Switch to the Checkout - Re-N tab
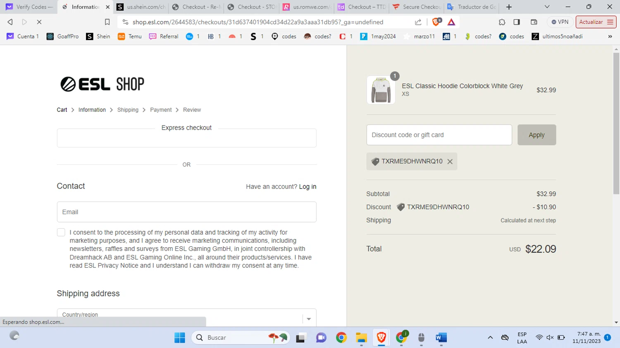 tap(196, 7)
